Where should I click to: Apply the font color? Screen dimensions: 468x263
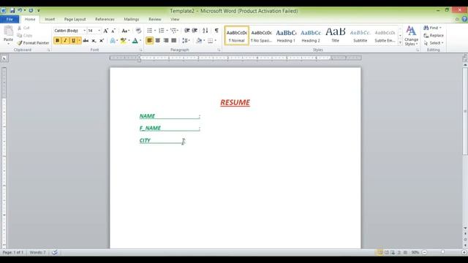click(135, 41)
